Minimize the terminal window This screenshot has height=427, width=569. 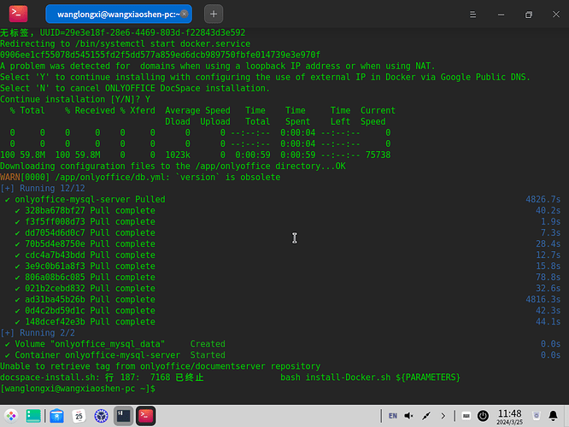tap(501, 15)
